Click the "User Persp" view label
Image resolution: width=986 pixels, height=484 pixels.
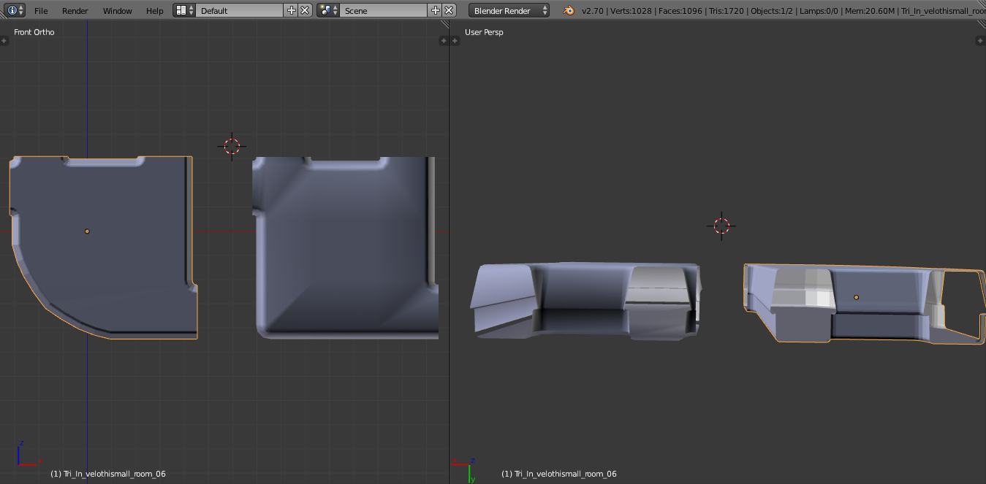484,32
